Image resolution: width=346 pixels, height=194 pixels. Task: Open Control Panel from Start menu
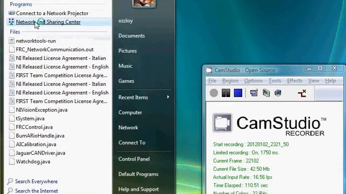(x=134, y=159)
